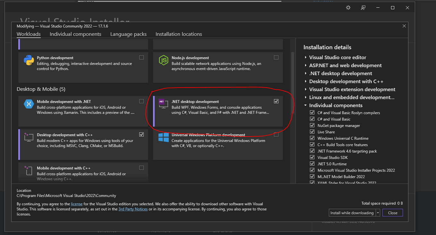The width and height of the screenshot is (436, 235).
Task: Open the 3rd Party Notices link
Action: [x=133, y=209]
